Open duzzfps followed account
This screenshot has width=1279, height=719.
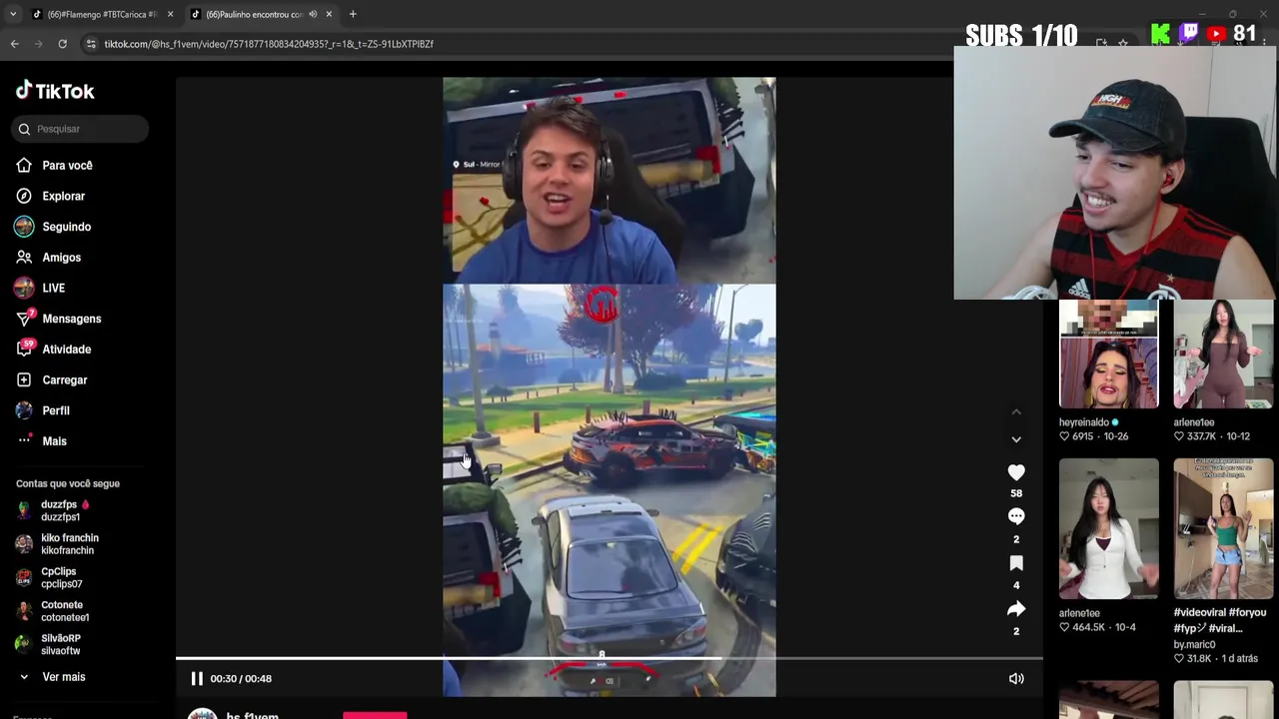(65, 510)
